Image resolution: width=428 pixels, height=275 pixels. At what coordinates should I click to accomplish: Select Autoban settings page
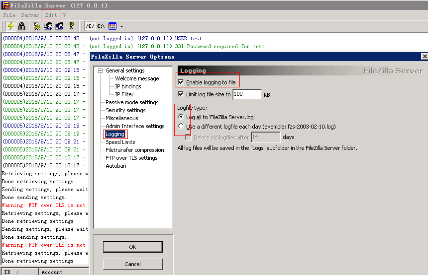click(x=116, y=166)
